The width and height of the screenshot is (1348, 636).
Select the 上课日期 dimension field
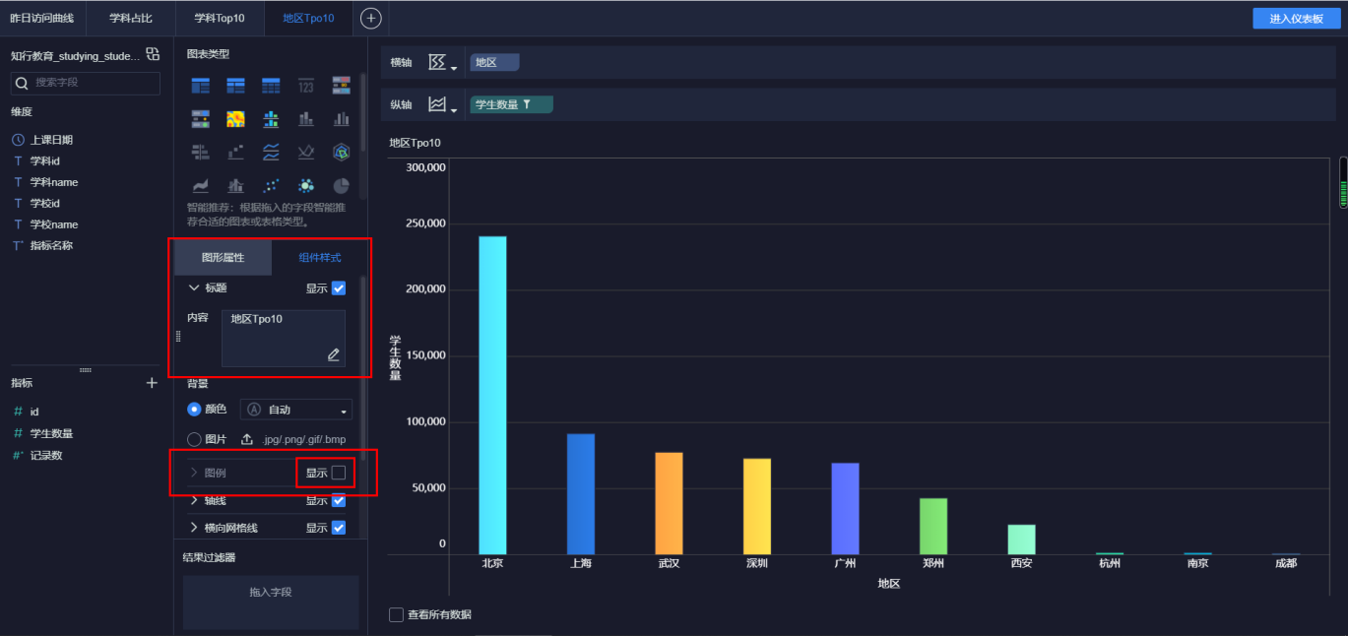click(51, 140)
